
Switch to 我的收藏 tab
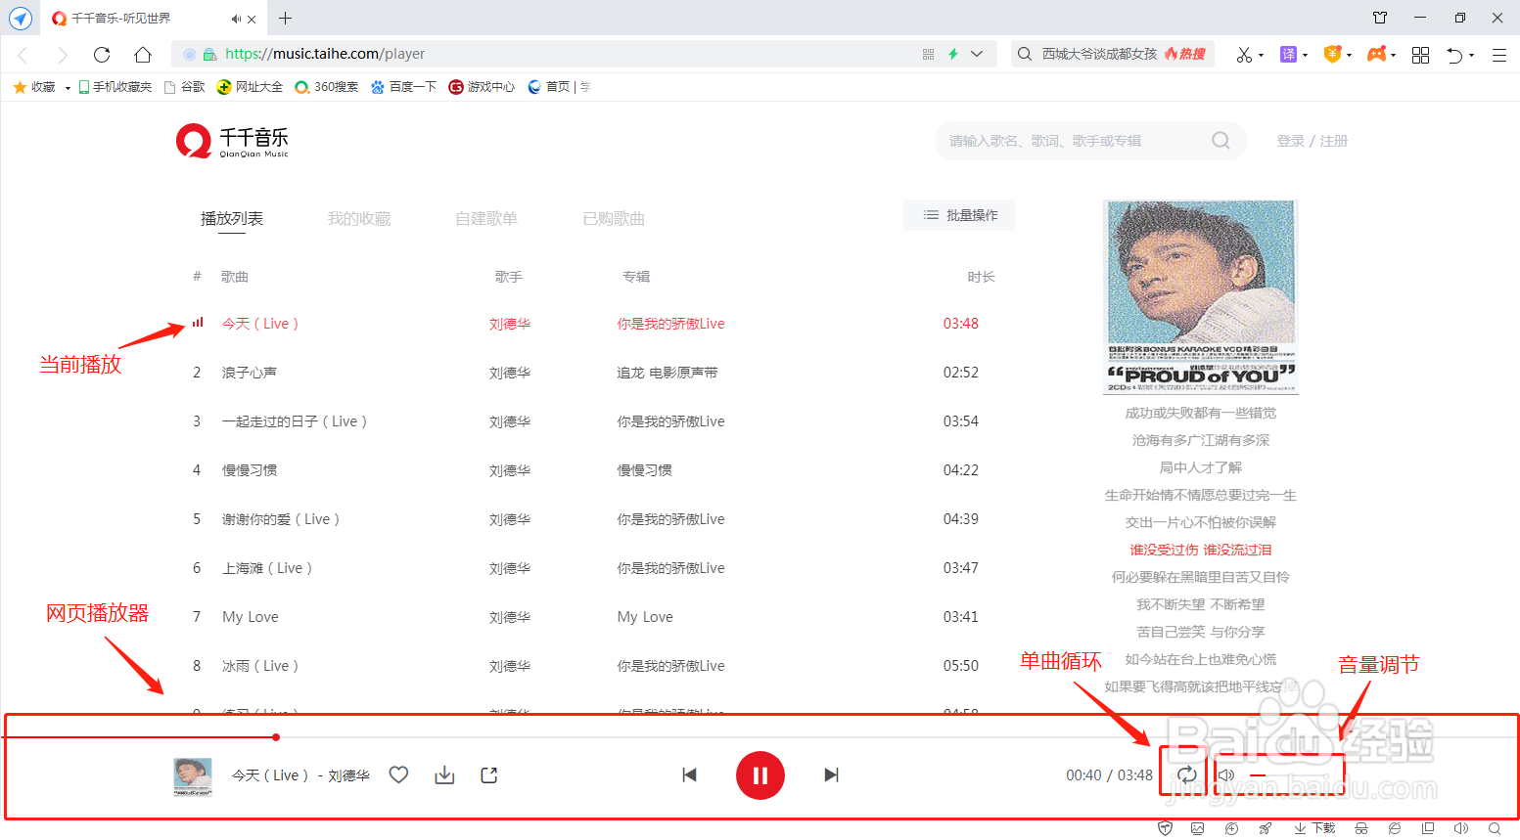(359, 219)
